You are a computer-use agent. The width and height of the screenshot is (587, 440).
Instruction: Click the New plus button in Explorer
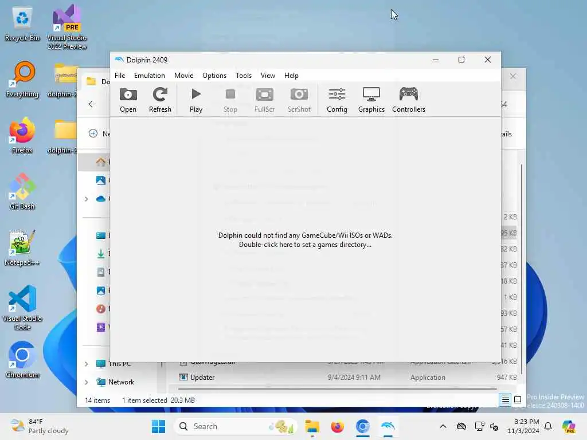tap(93, 133)
